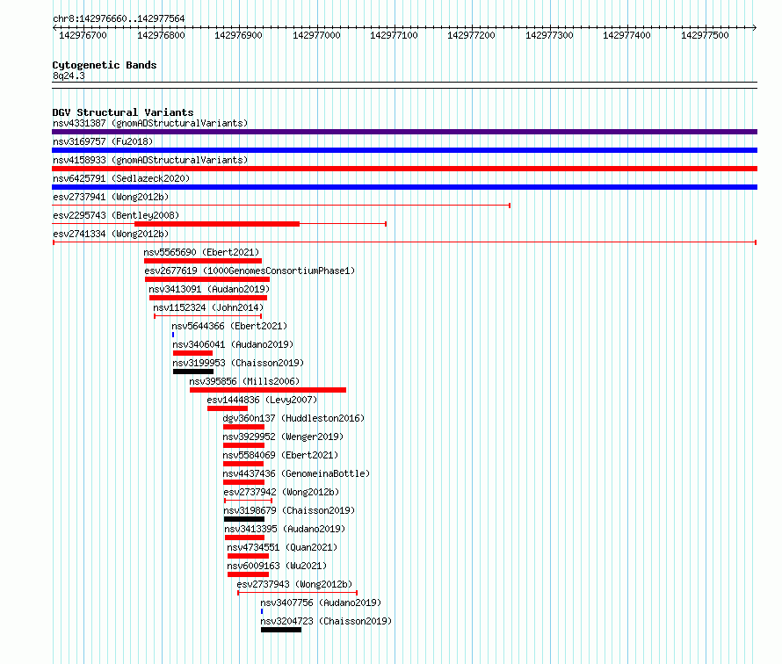This screenshot has height=664, width=782.
Task: Open nsv3407756 (Audano2019) variant label
Action: point(321,603)
